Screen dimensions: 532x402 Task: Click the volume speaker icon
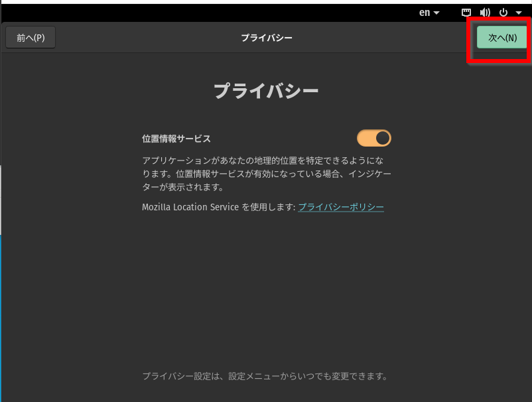tap(485, 13)
